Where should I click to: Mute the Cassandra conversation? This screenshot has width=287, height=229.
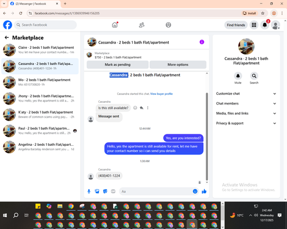(238, 76)
